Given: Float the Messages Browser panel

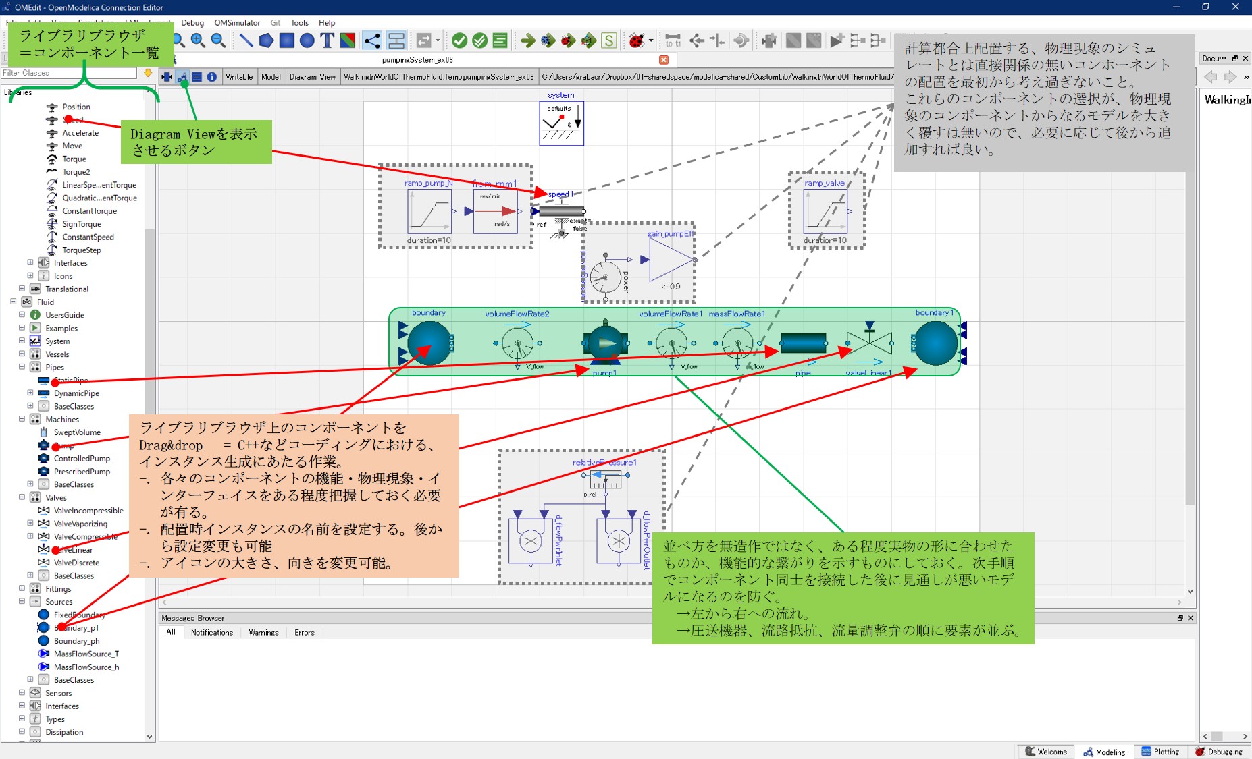Looking at the screenshot, I should coord(1180,618).
